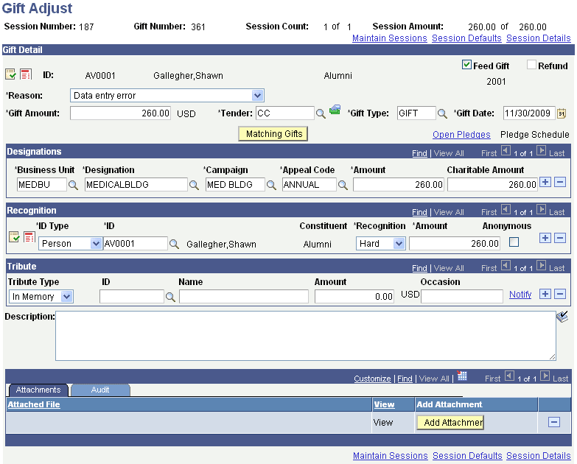Click the red list icon in Recognition row
The width and height of the screenshot is (577, 464).
[x=29, y=236]
